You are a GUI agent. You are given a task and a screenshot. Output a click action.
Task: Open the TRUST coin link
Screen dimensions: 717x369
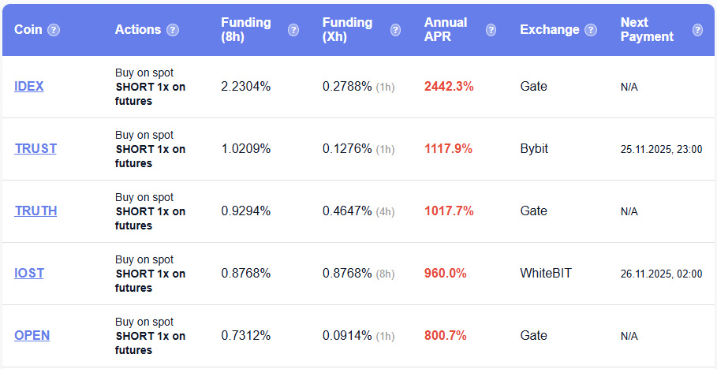tap(35, 149)
